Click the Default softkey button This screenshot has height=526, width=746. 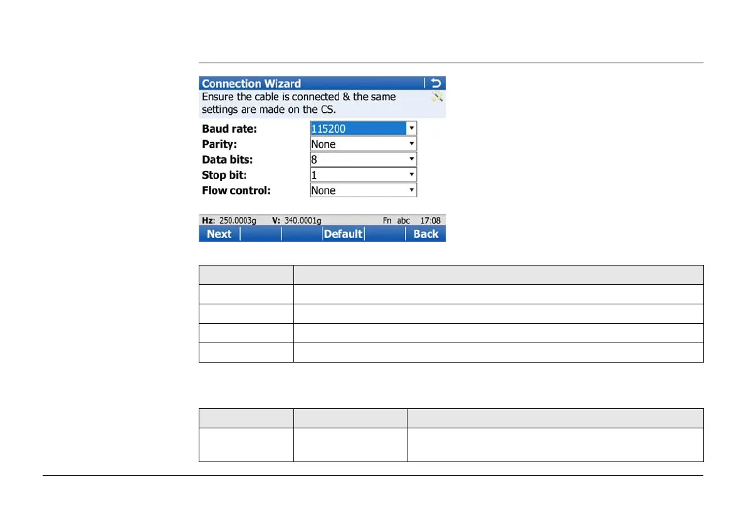point(343,234)
